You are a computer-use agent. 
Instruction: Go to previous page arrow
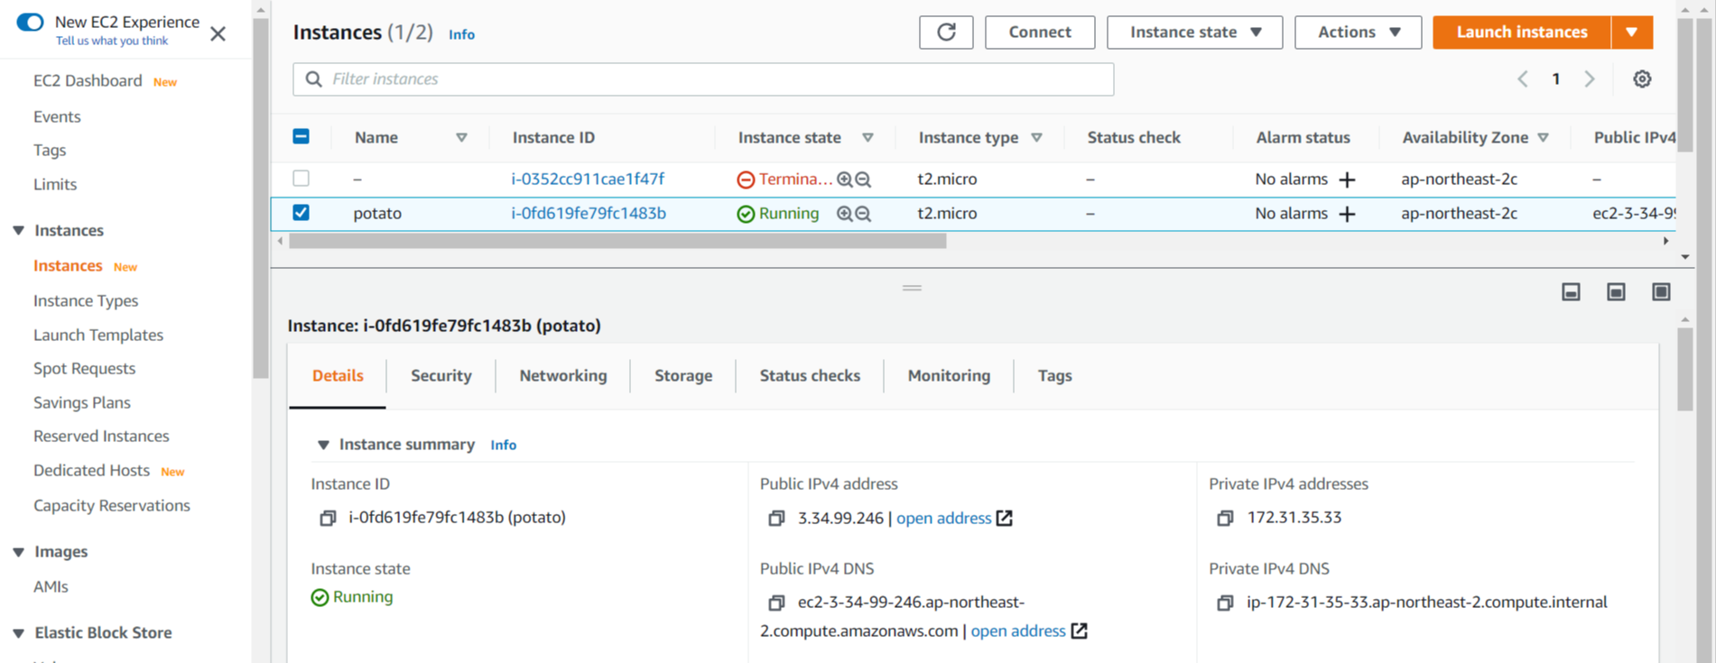point(1523,79)
